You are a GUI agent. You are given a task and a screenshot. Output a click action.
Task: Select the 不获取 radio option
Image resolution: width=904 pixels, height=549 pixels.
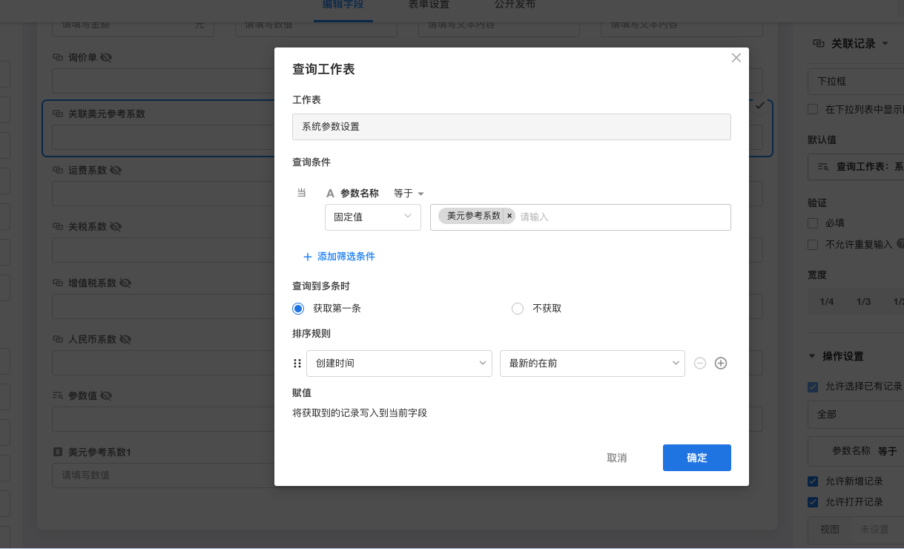point(518,309)
